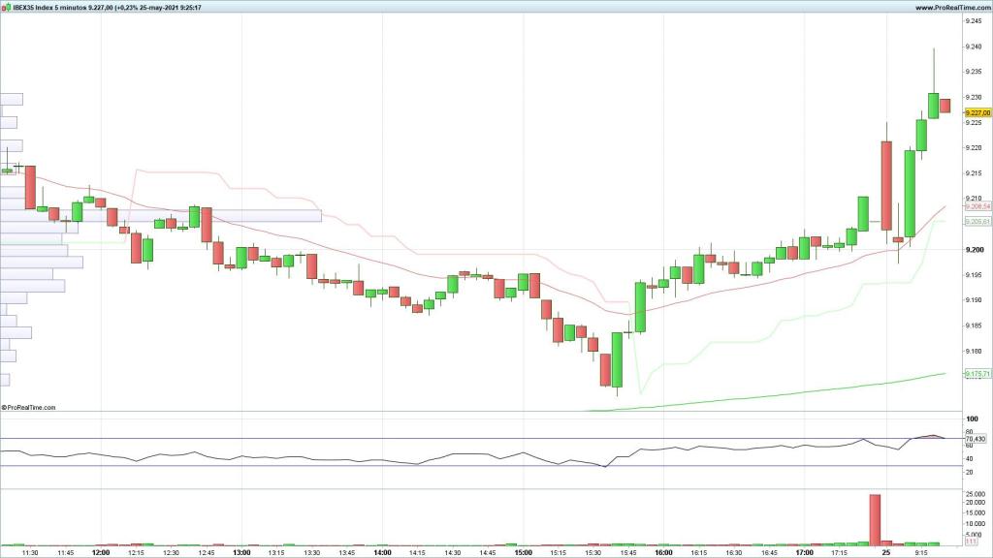Click the red volume value label
The image size is (993, 558).
(971, 542)
